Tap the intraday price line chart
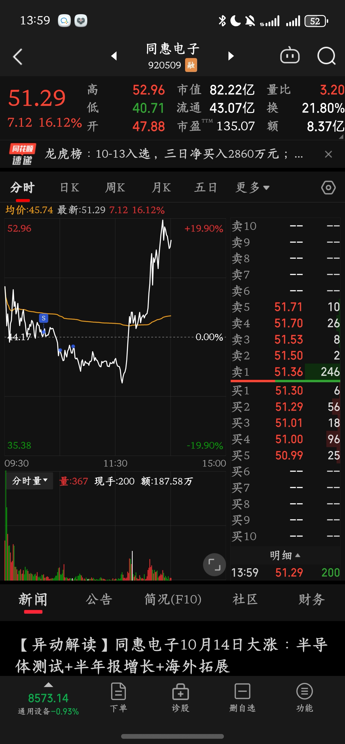345x744 pixels. [115, 337]
